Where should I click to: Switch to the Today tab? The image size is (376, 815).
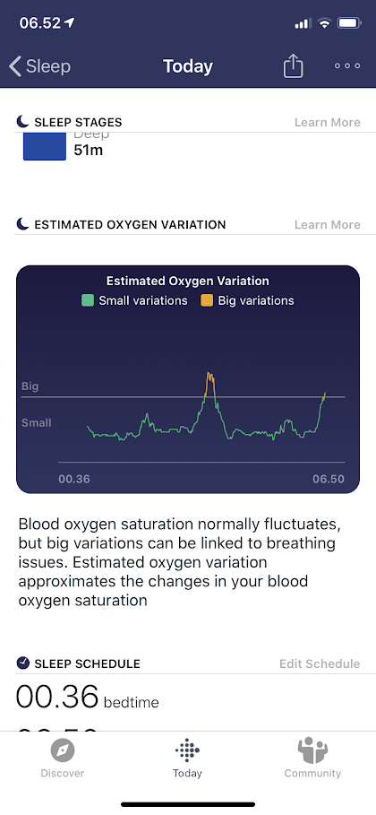pos(187,759)
